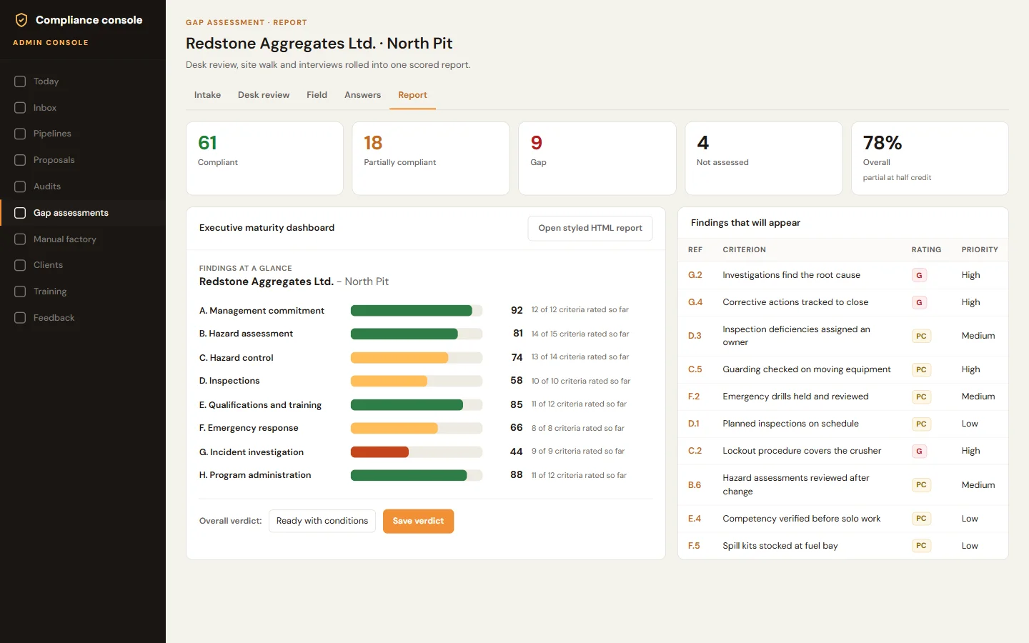Screen dimensions: 1029x643
Task: Select the Report tab
Action: tap(412, 95)
